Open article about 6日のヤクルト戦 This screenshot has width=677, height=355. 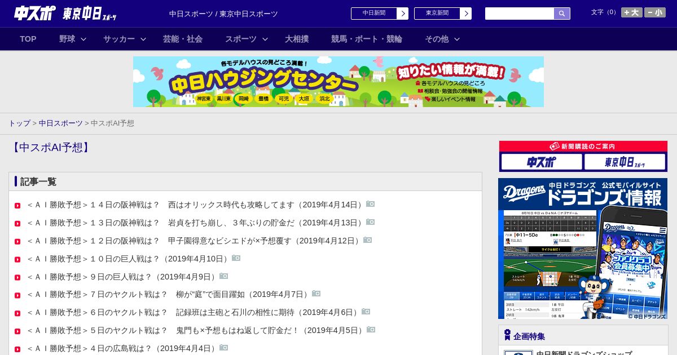(193, 312)
